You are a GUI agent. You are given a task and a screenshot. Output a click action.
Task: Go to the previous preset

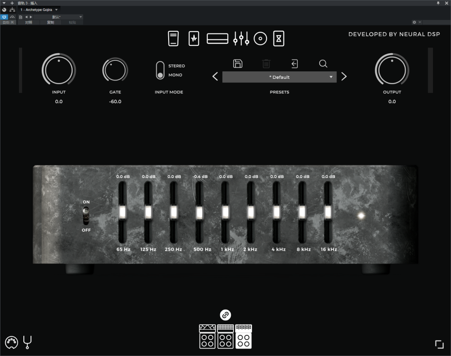(215, 77)
